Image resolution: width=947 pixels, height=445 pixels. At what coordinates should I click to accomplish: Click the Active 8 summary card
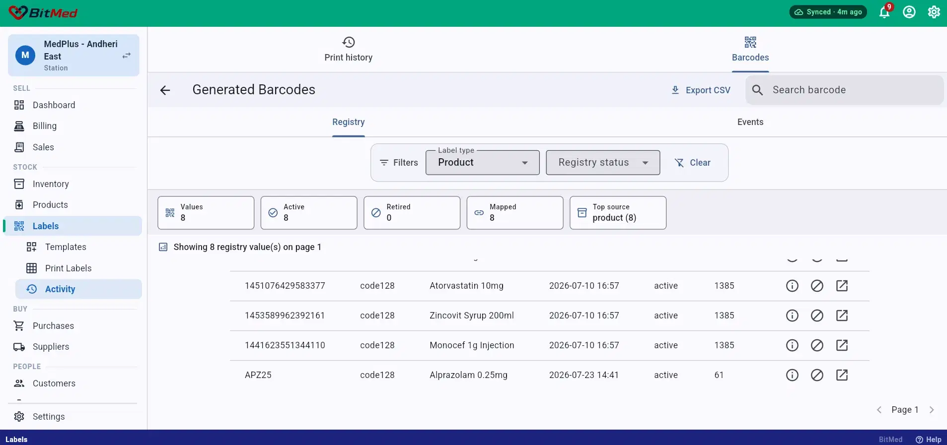click(x=309, y=213)
